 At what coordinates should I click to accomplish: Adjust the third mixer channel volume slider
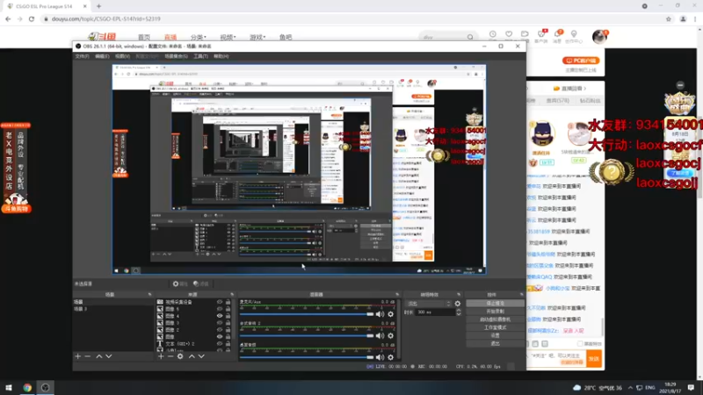(x=307, y=357)
